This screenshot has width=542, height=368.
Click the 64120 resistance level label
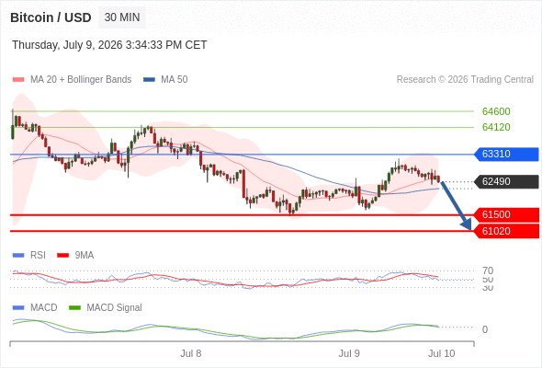(x=496, y=127)
